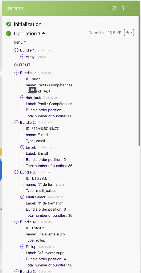The width and height of the screenshot is (141, 273).
Task: Expand the Rollup collection plus icon
Action: coord(22,247)
